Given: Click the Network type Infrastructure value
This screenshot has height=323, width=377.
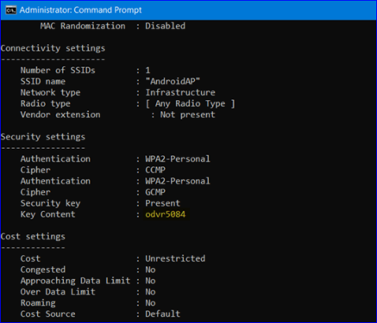Looking at the screenshot, I should point(180,92).
